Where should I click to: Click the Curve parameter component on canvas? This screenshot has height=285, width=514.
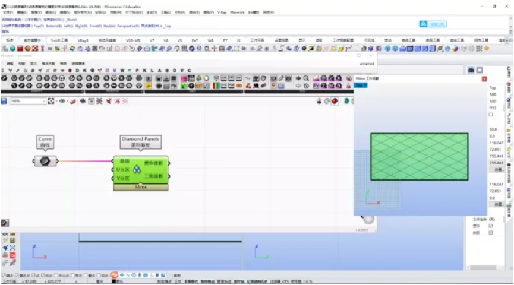click(x=45, y=161)
